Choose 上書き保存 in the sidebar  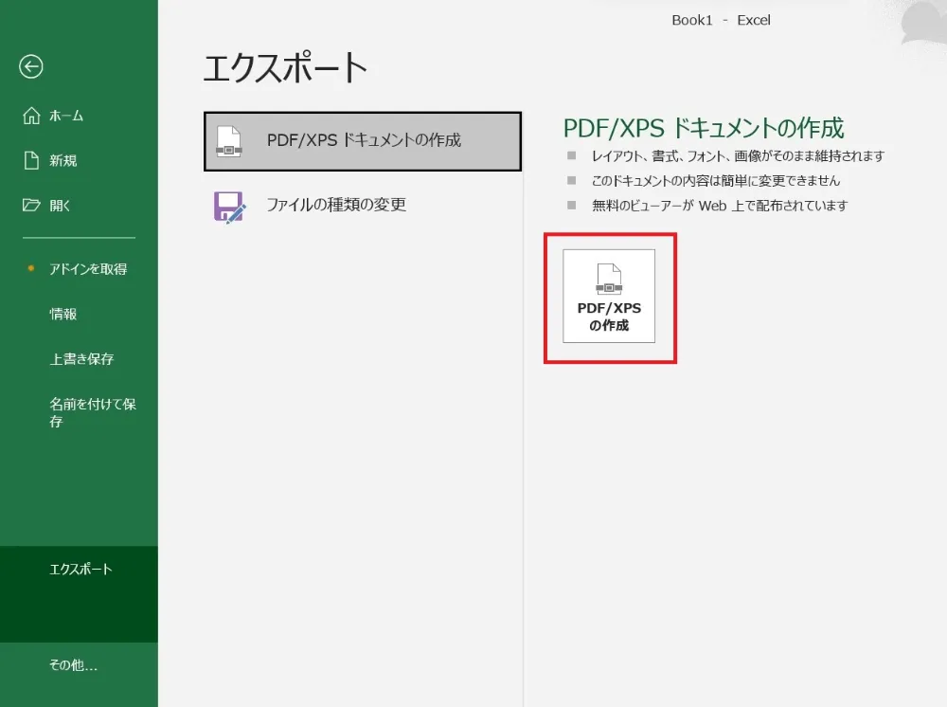[x=80, y=359]
